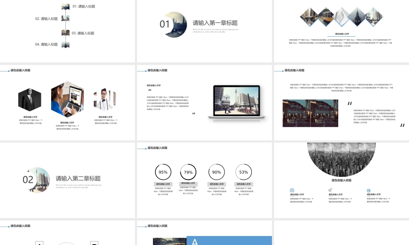Select the grey '请在此输入文字' label under 95%
This screenshot has height=245, width=409.
[163, 184]
